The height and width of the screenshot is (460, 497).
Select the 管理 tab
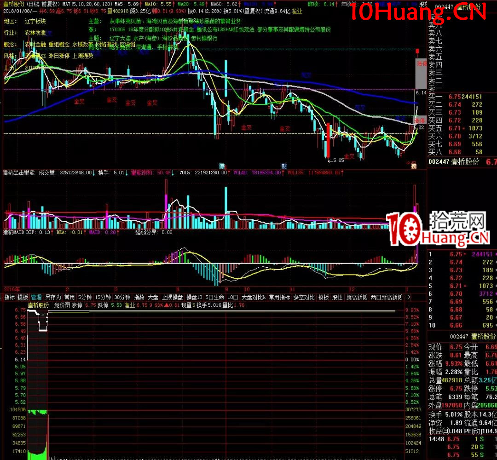36,297
